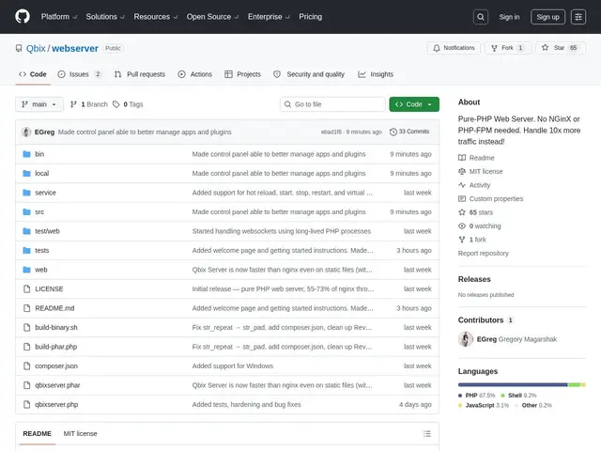Open the README.md file
The image size is (601, 451).
[x=54, y=308]
